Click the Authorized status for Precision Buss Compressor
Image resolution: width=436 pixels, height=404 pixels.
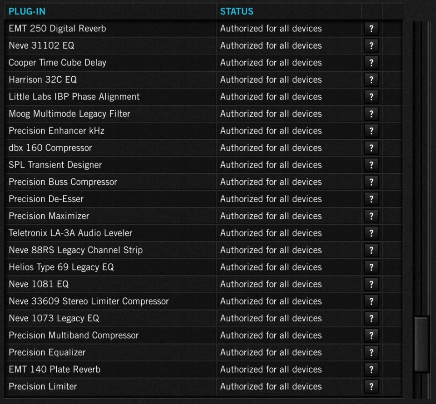[271, 182]
